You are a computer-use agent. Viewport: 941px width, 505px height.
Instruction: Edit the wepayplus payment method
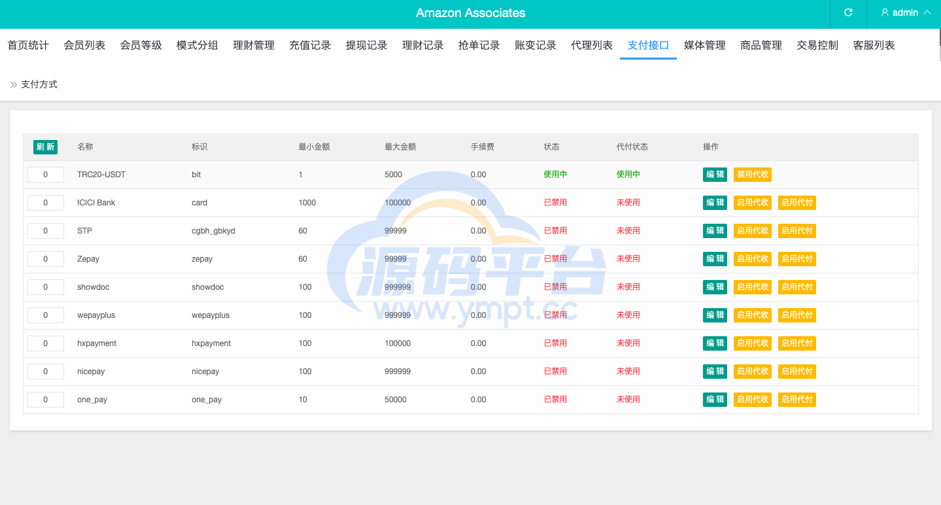pos(715,315)
